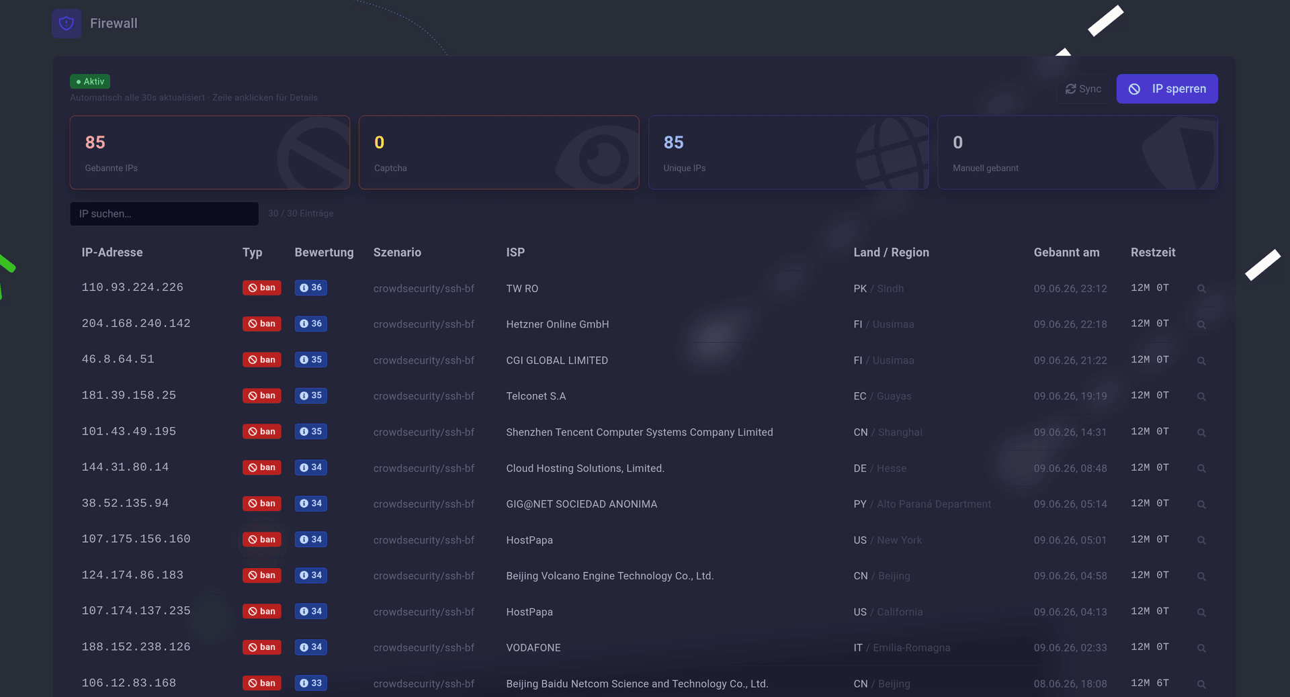The width and height of the screenshot is (1290, 697).
Task: Click the Restzeit column header
Action: [x=1153, y=252]
